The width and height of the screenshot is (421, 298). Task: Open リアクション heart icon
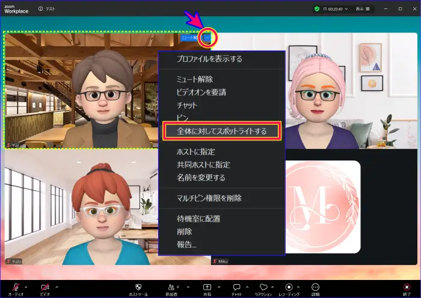pyautogui.click(x=263, y=287)
